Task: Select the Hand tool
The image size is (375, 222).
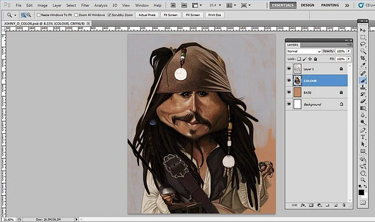Action: (x=363, y=173)
